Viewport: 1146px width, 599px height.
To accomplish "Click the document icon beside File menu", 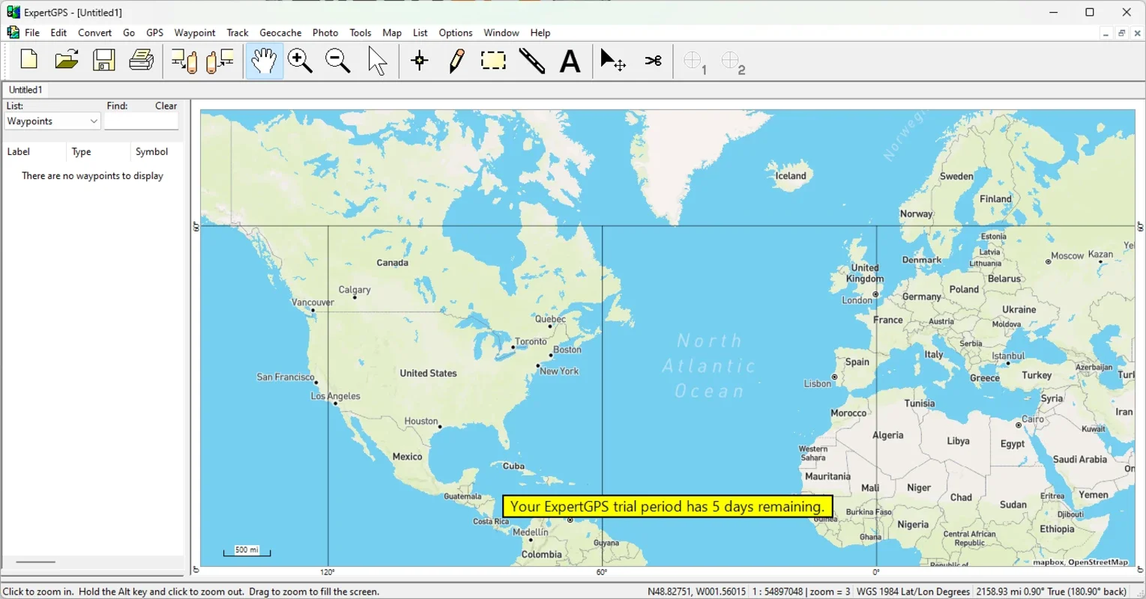I will click(x=13, y=32).
